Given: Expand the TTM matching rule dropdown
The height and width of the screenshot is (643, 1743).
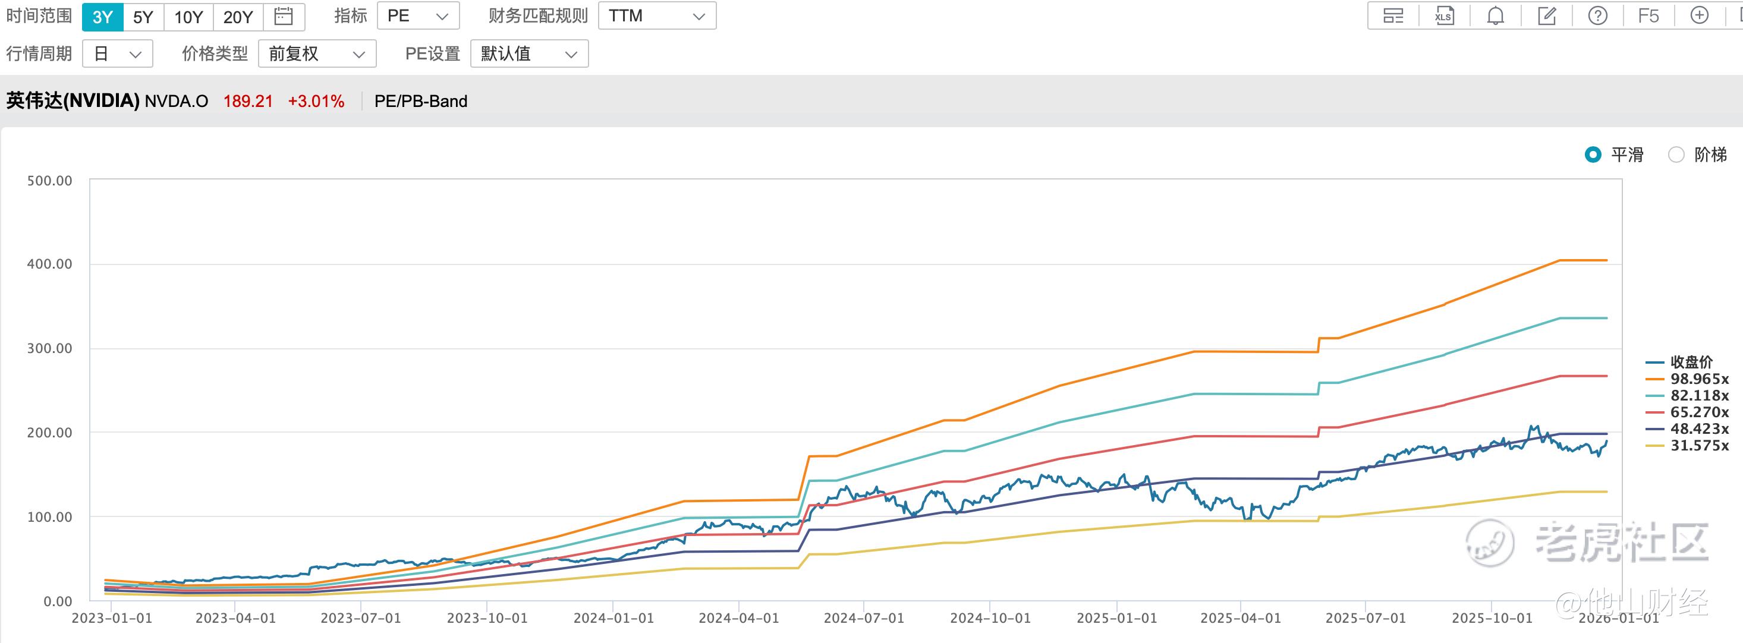Looking at the screenshot, I should click(x=656, y=15).
